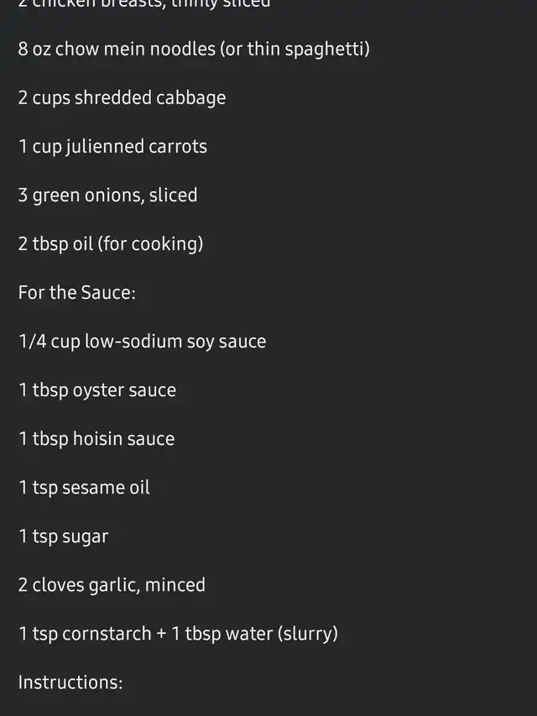Click the 'For the Sauce:' heading

(x=77, y=293)
